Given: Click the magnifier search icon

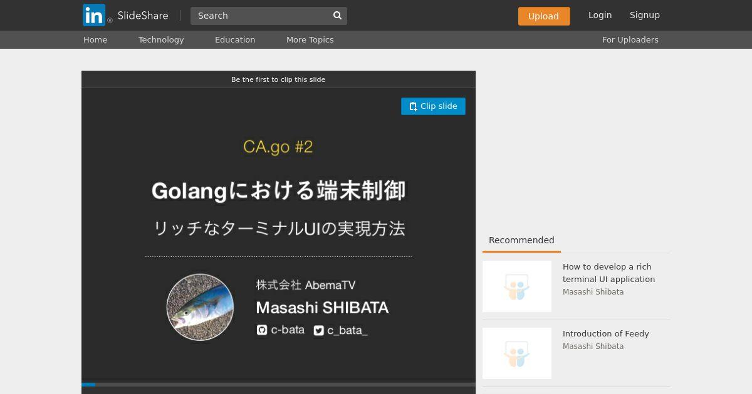Looking at the screenshot, I should click(x=337, y=16).
